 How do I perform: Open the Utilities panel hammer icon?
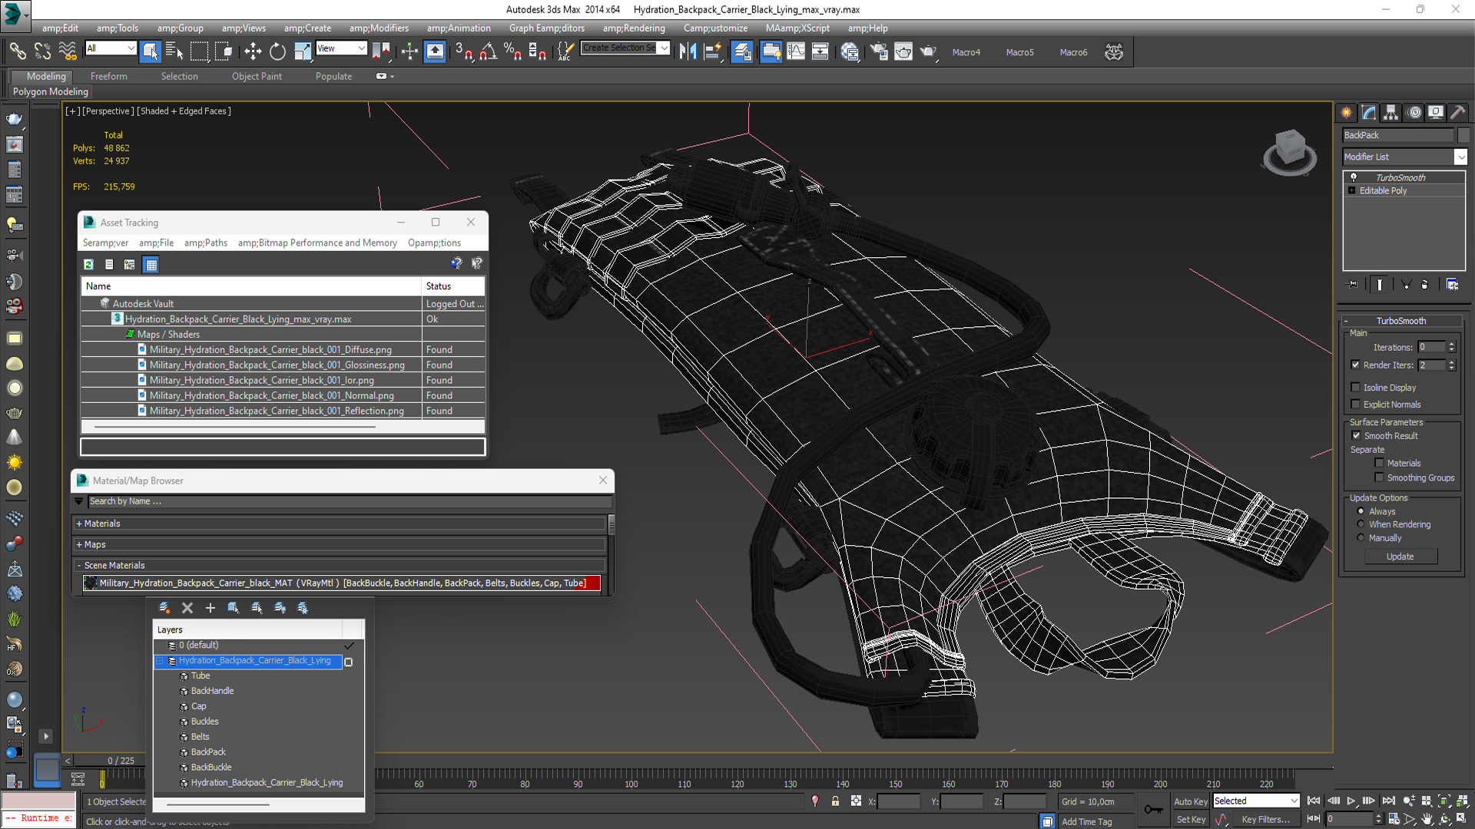pos(1457,112)
